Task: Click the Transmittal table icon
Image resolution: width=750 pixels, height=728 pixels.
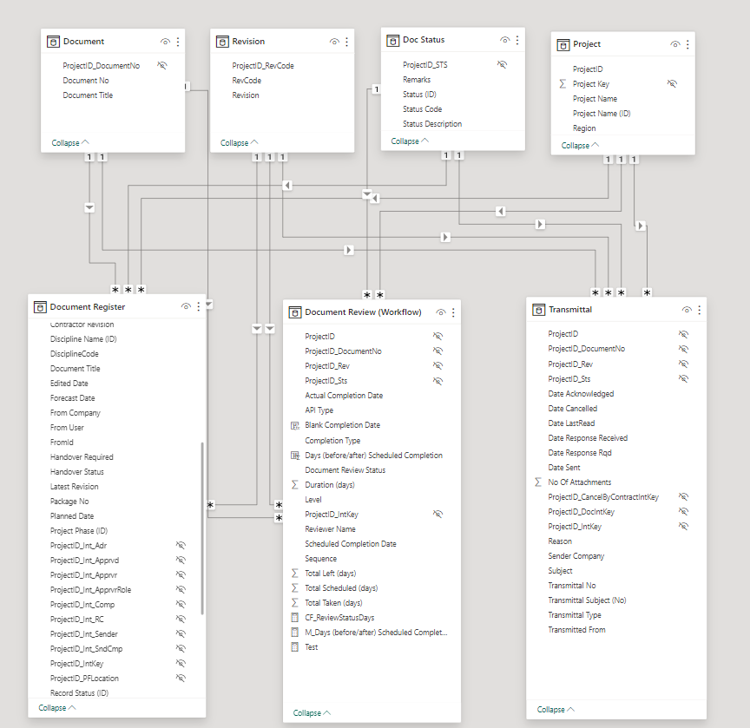Action: click(x=538, y=310)
